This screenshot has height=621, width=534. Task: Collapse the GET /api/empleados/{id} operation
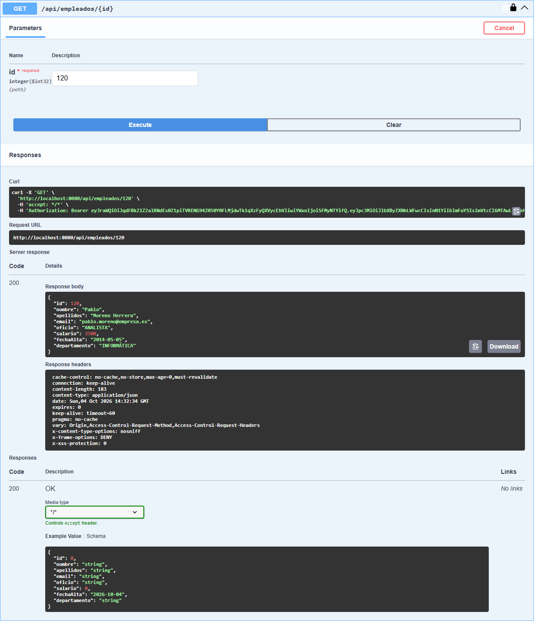(524, 8)
